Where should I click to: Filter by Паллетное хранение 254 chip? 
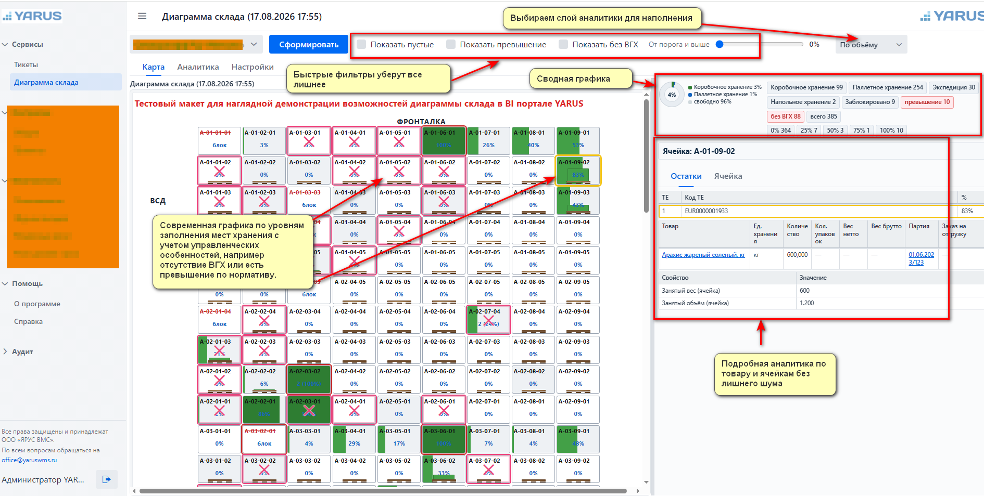pos(888,87)
